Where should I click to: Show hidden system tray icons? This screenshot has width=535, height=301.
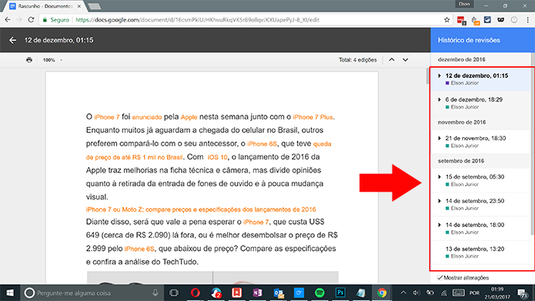(x=403, y=293)
